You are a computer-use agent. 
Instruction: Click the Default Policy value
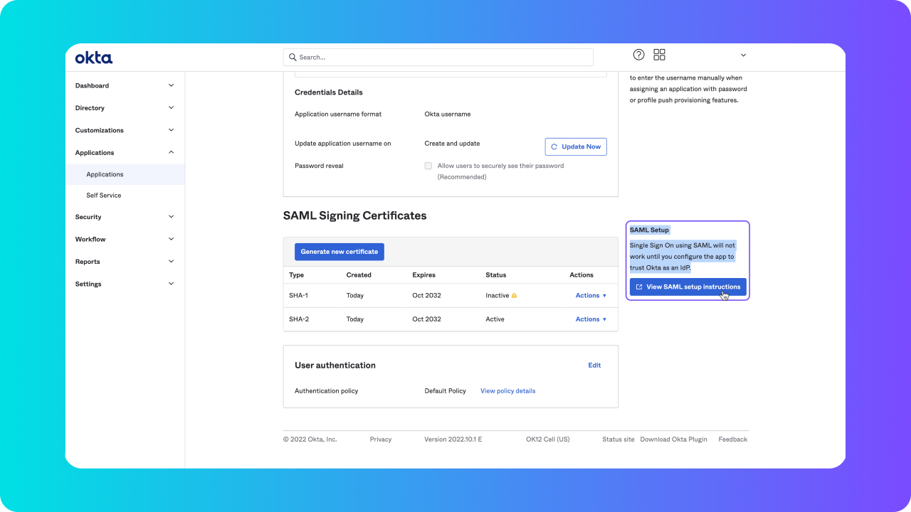(445, 391)
